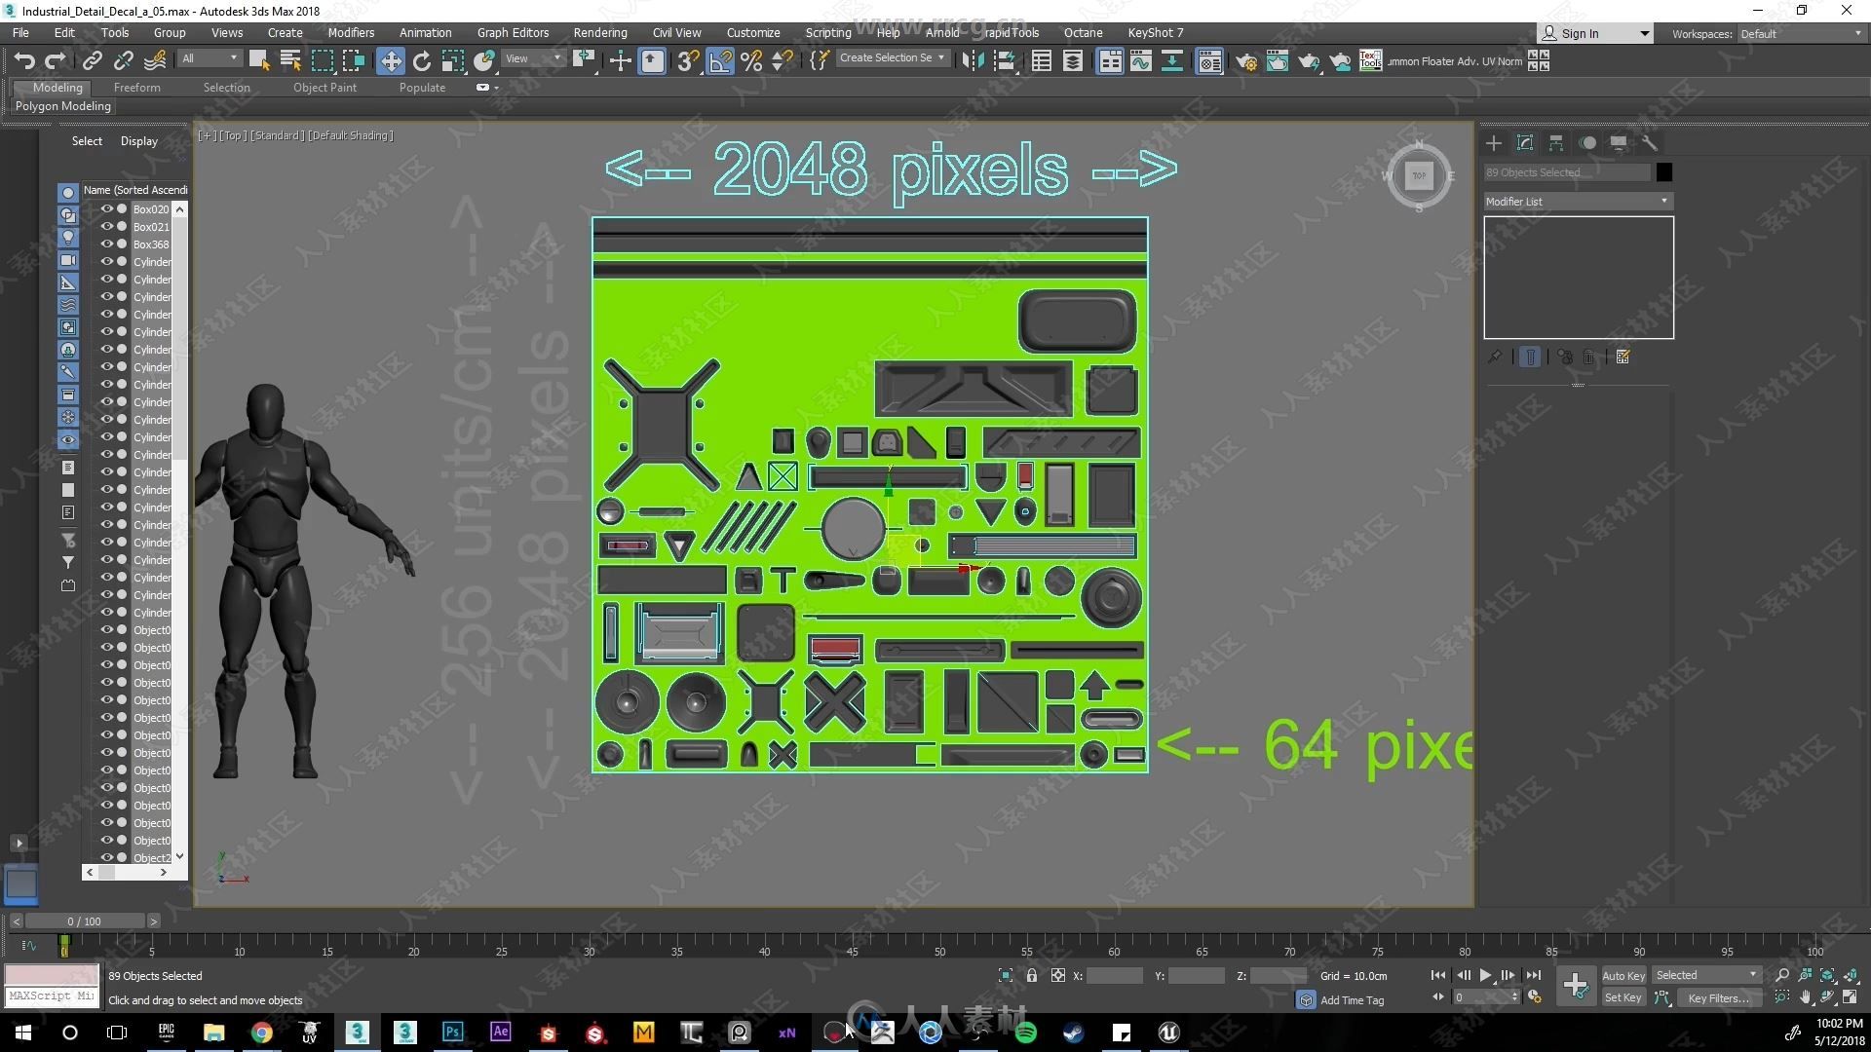Select the Select and Link tool
Viewport: 1871px width, 1052px height.
coord(92,61)
